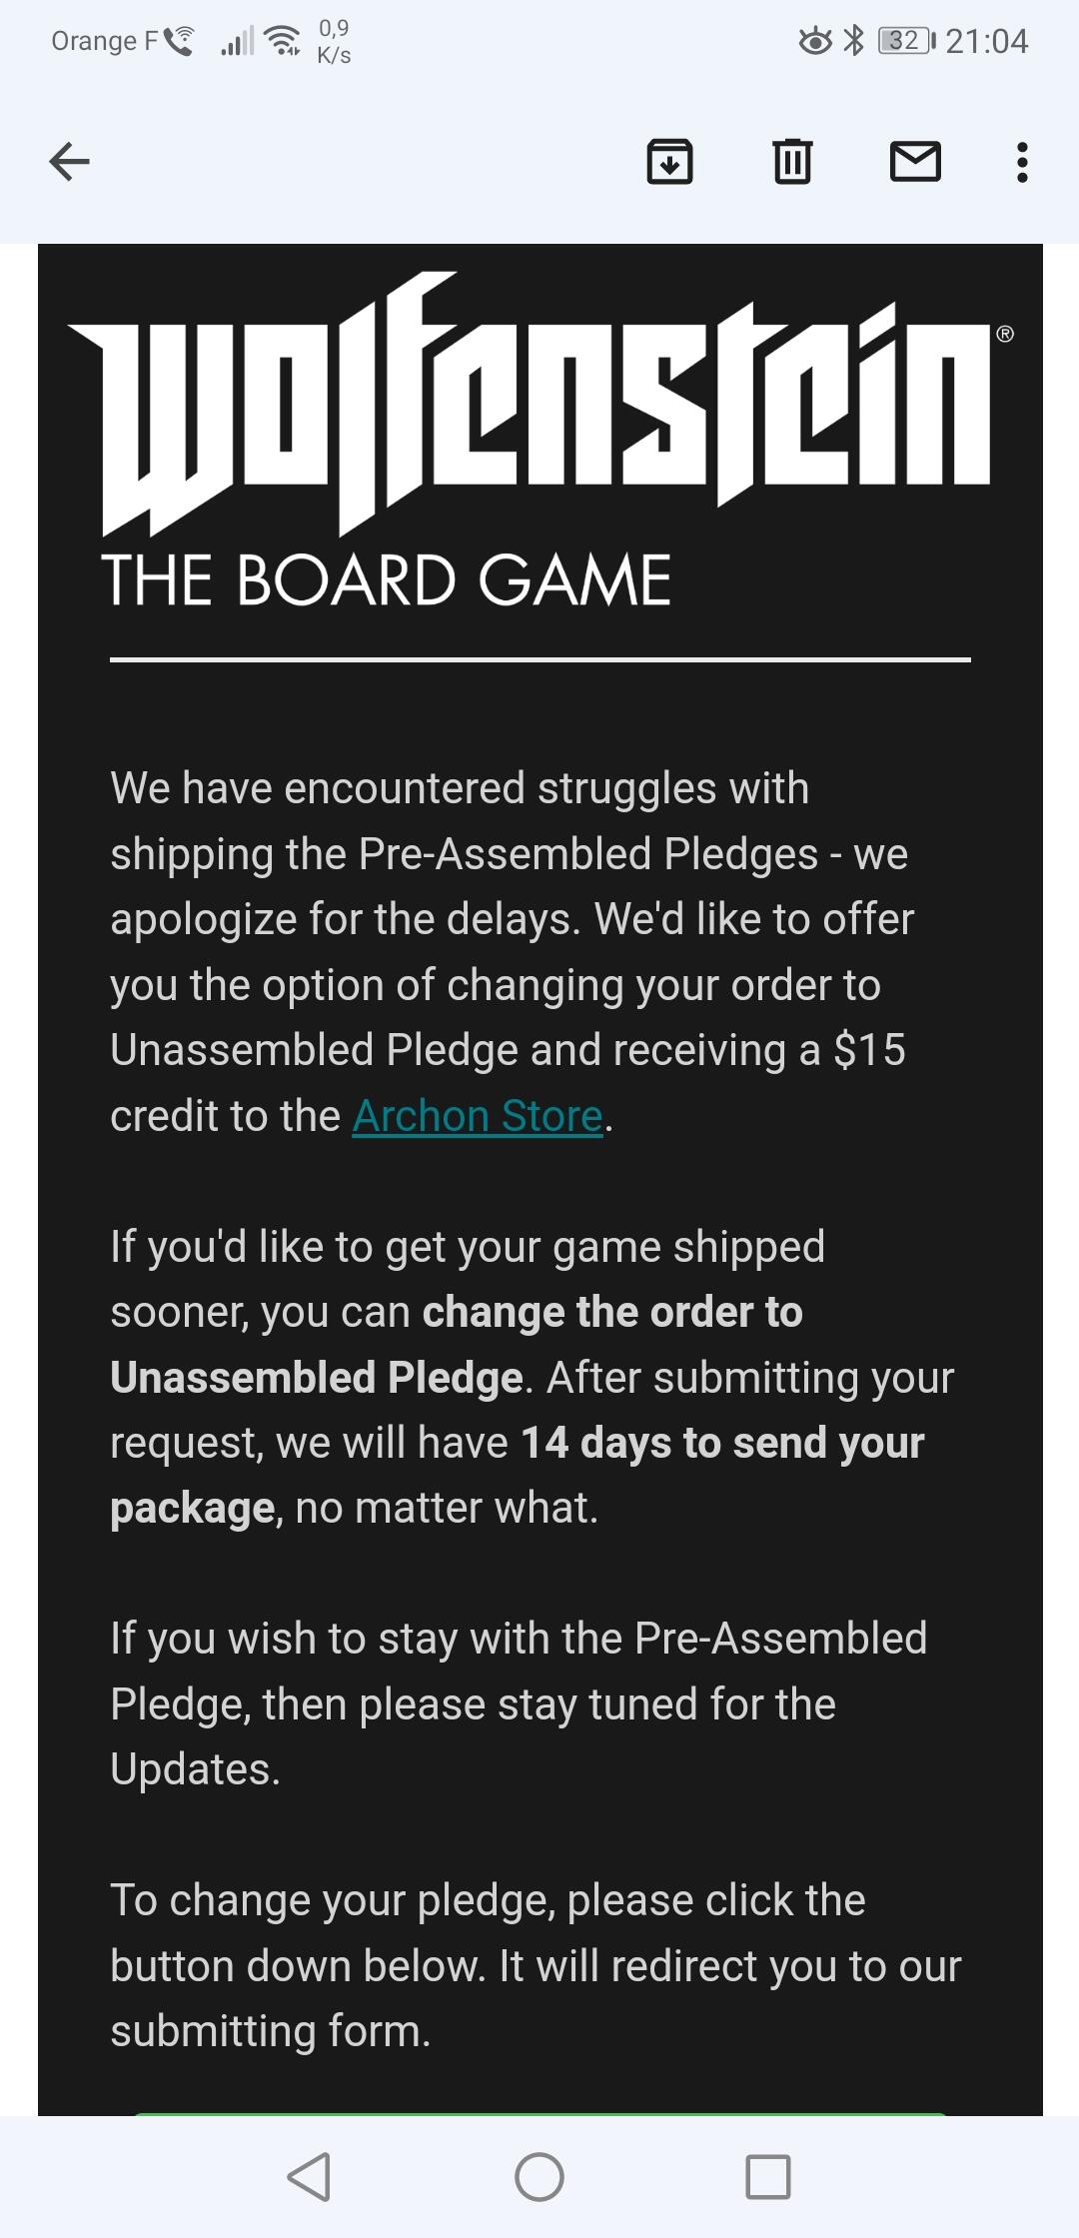Screen dimensions: 1079x2238
Task: Tap the Wi-Fi signal status icon
Action: coord(284,41)
